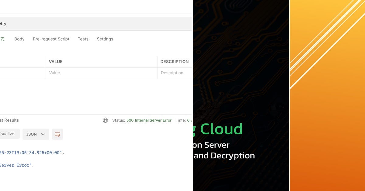
Task: Open the Settings tab
Action: (x=105, y=39)
